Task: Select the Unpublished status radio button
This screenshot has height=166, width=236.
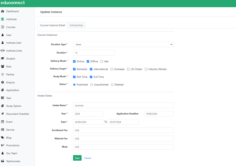Action: (92, 85)
